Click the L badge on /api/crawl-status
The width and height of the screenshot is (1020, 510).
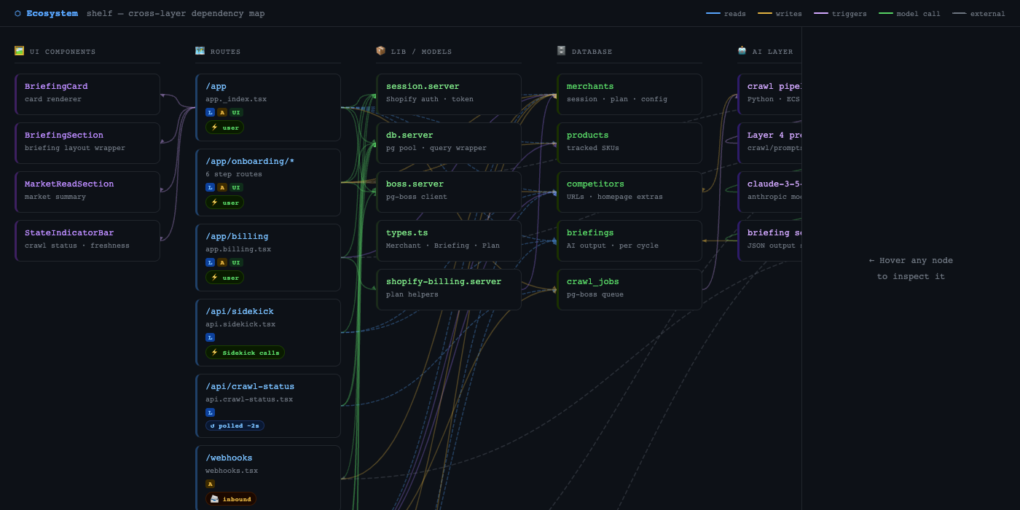pyautogui.click(x=210, y=412)
